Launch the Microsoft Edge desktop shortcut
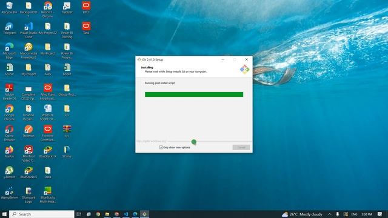 click(9, 51)
